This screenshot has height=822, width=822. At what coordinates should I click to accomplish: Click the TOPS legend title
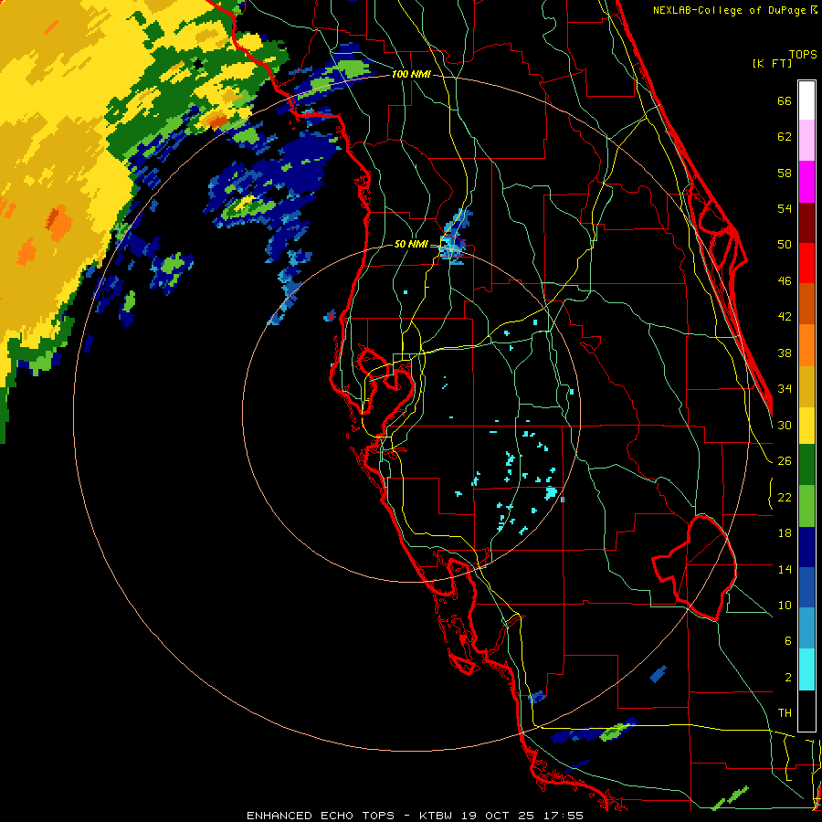803,54
